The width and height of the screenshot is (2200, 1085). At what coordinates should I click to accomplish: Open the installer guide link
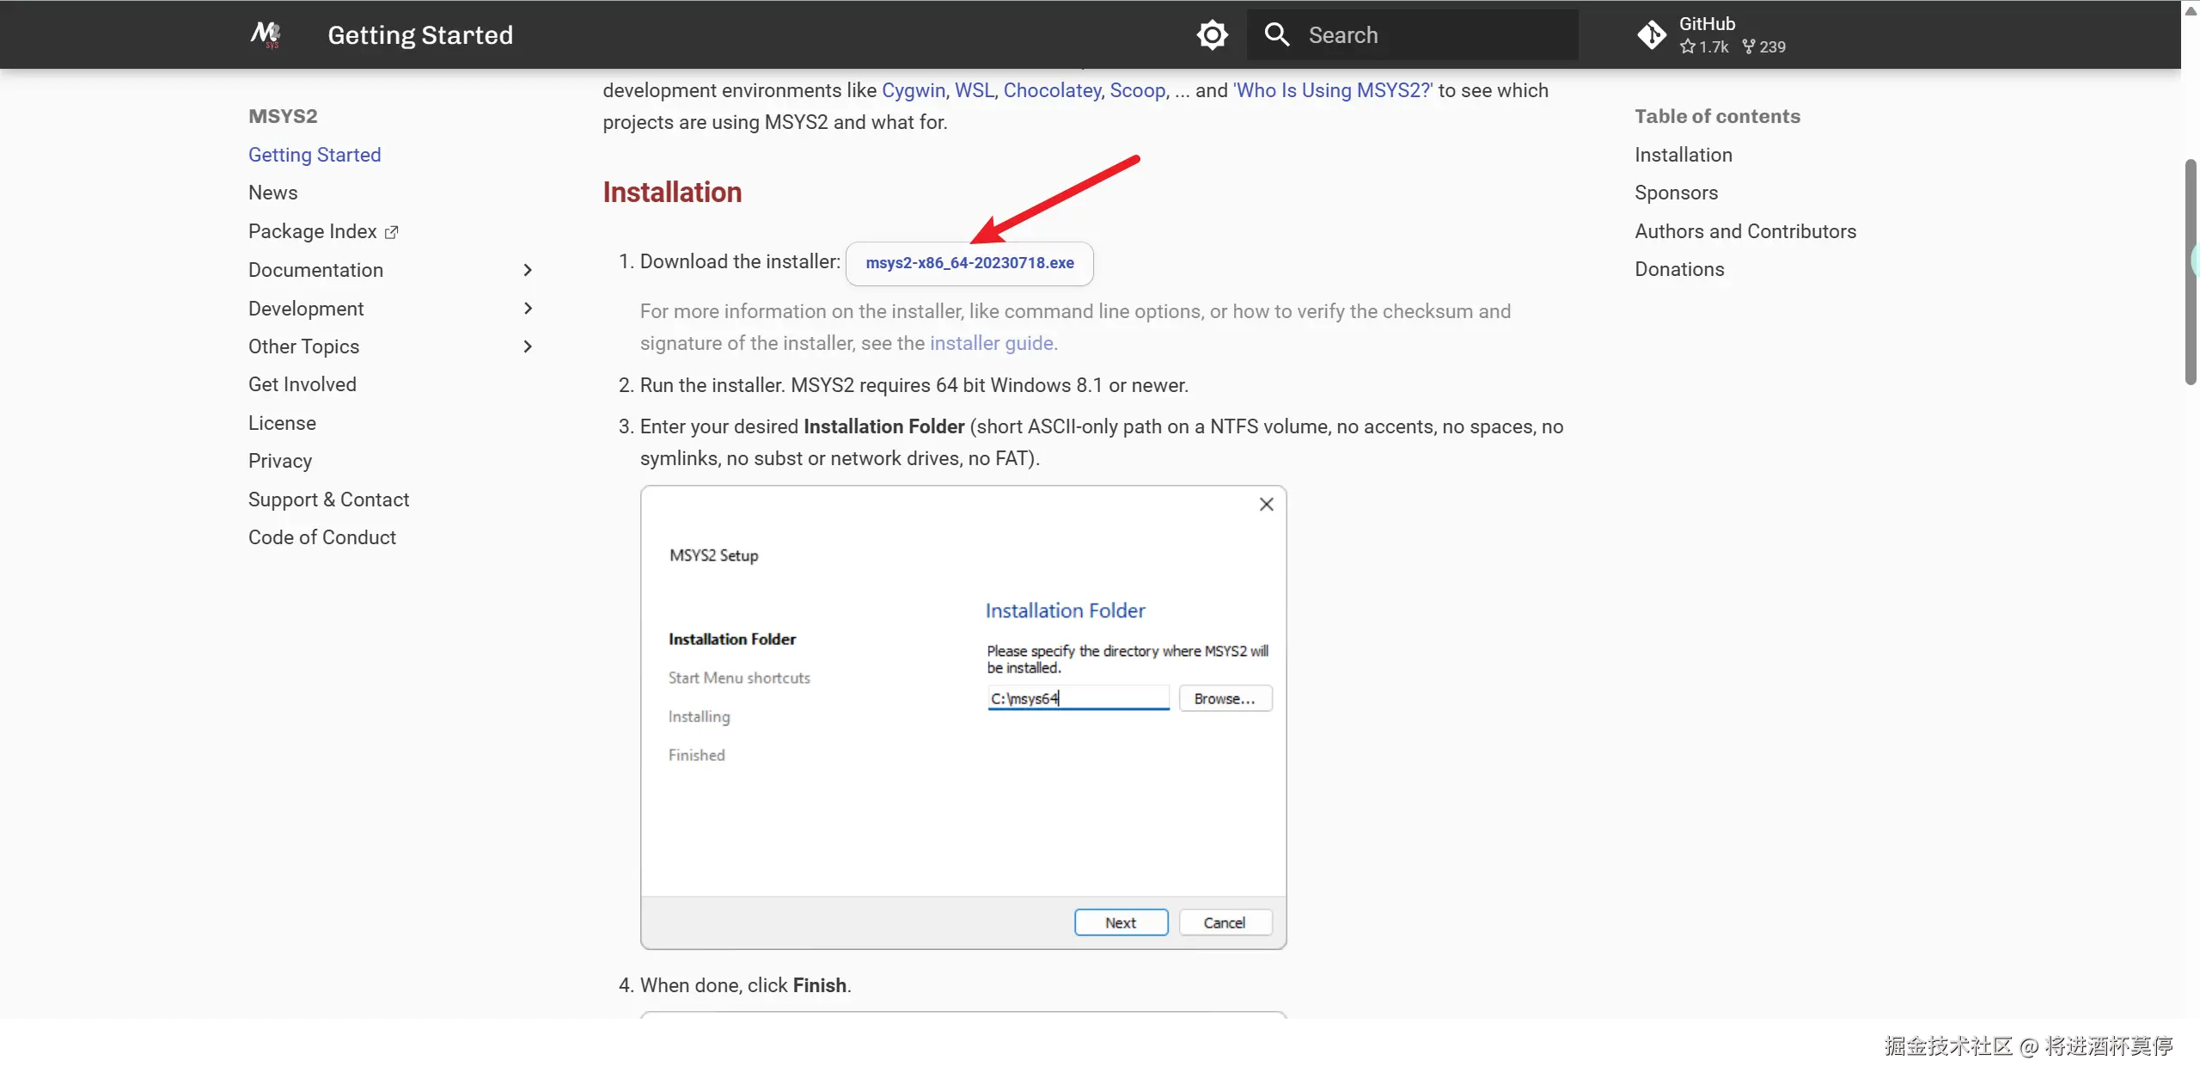point(993,343)
